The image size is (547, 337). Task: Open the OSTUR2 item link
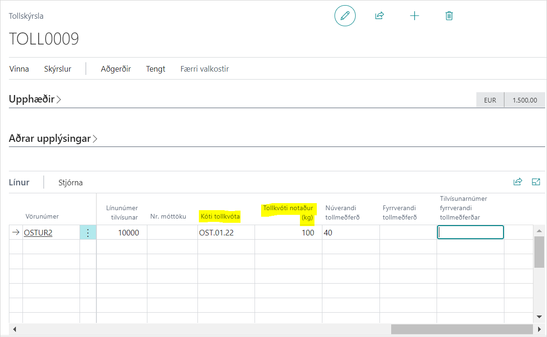[38, 233]
